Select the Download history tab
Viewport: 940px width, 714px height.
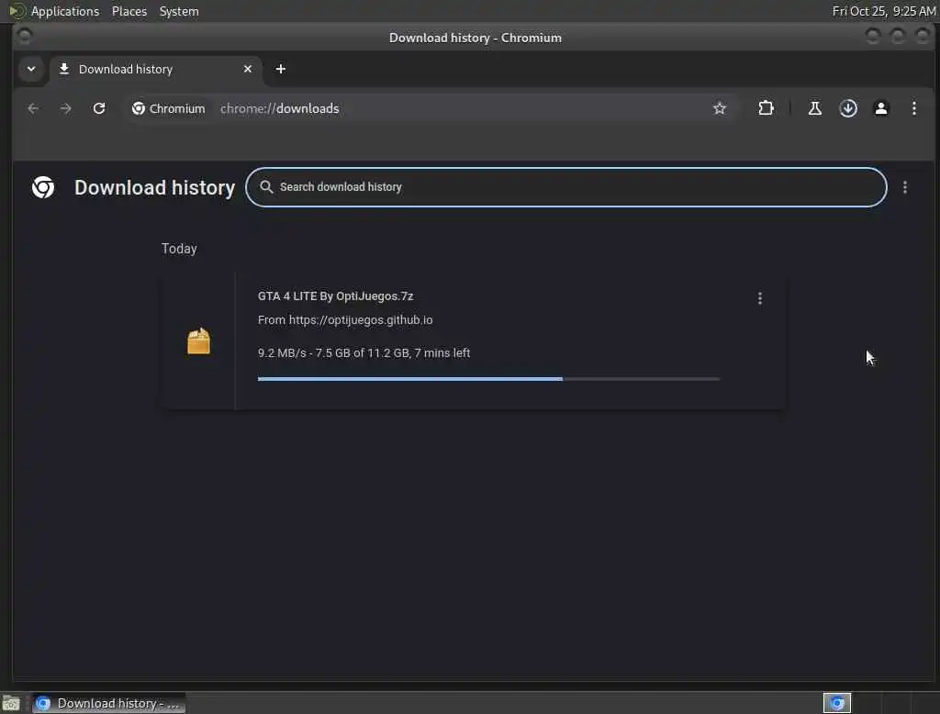pos(154,69)
